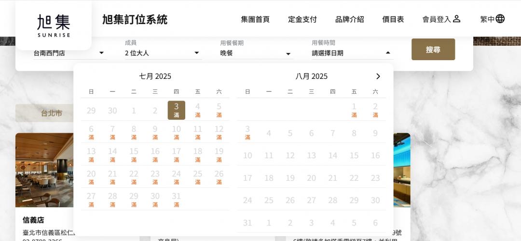Open the 晚餐 meal period dropdown
The width and height of the screenshot is (521, 241).
tap(256, 53)
